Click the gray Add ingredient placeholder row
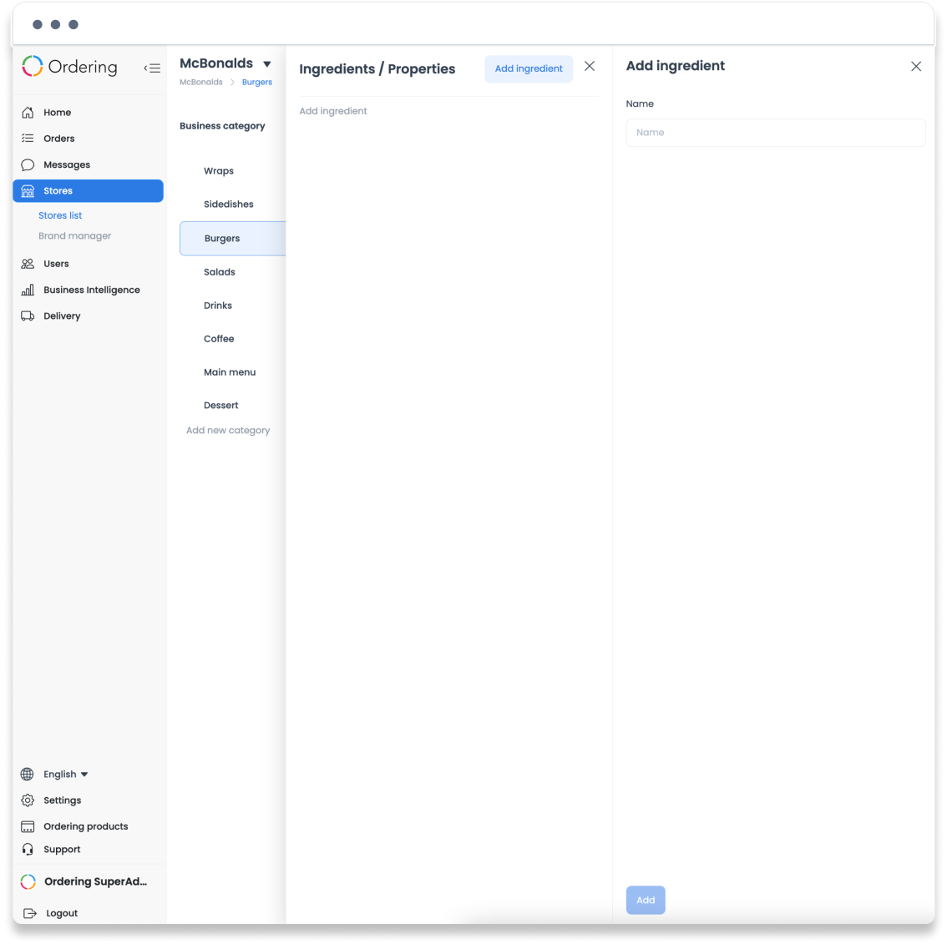This screenshot has width=947, height=944. click(x=333, y=111)
